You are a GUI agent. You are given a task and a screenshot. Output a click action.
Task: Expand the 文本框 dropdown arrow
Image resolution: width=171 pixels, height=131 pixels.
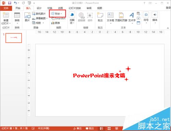[x=110, y=23]
